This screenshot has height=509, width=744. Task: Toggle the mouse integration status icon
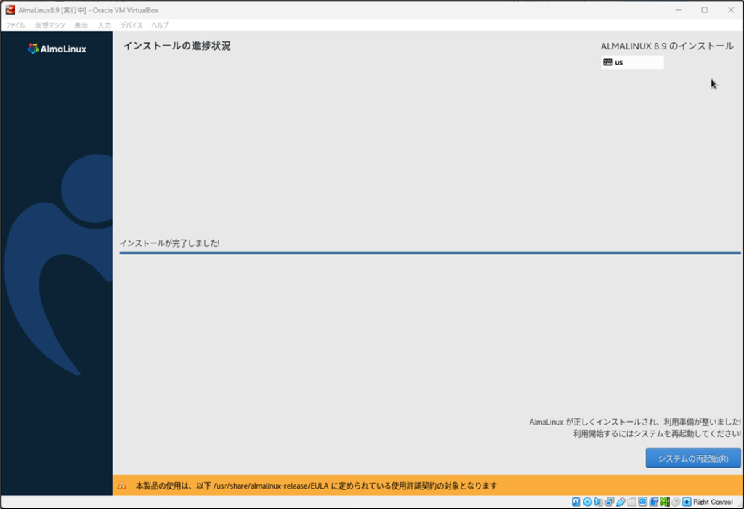[x=676, y=502]
